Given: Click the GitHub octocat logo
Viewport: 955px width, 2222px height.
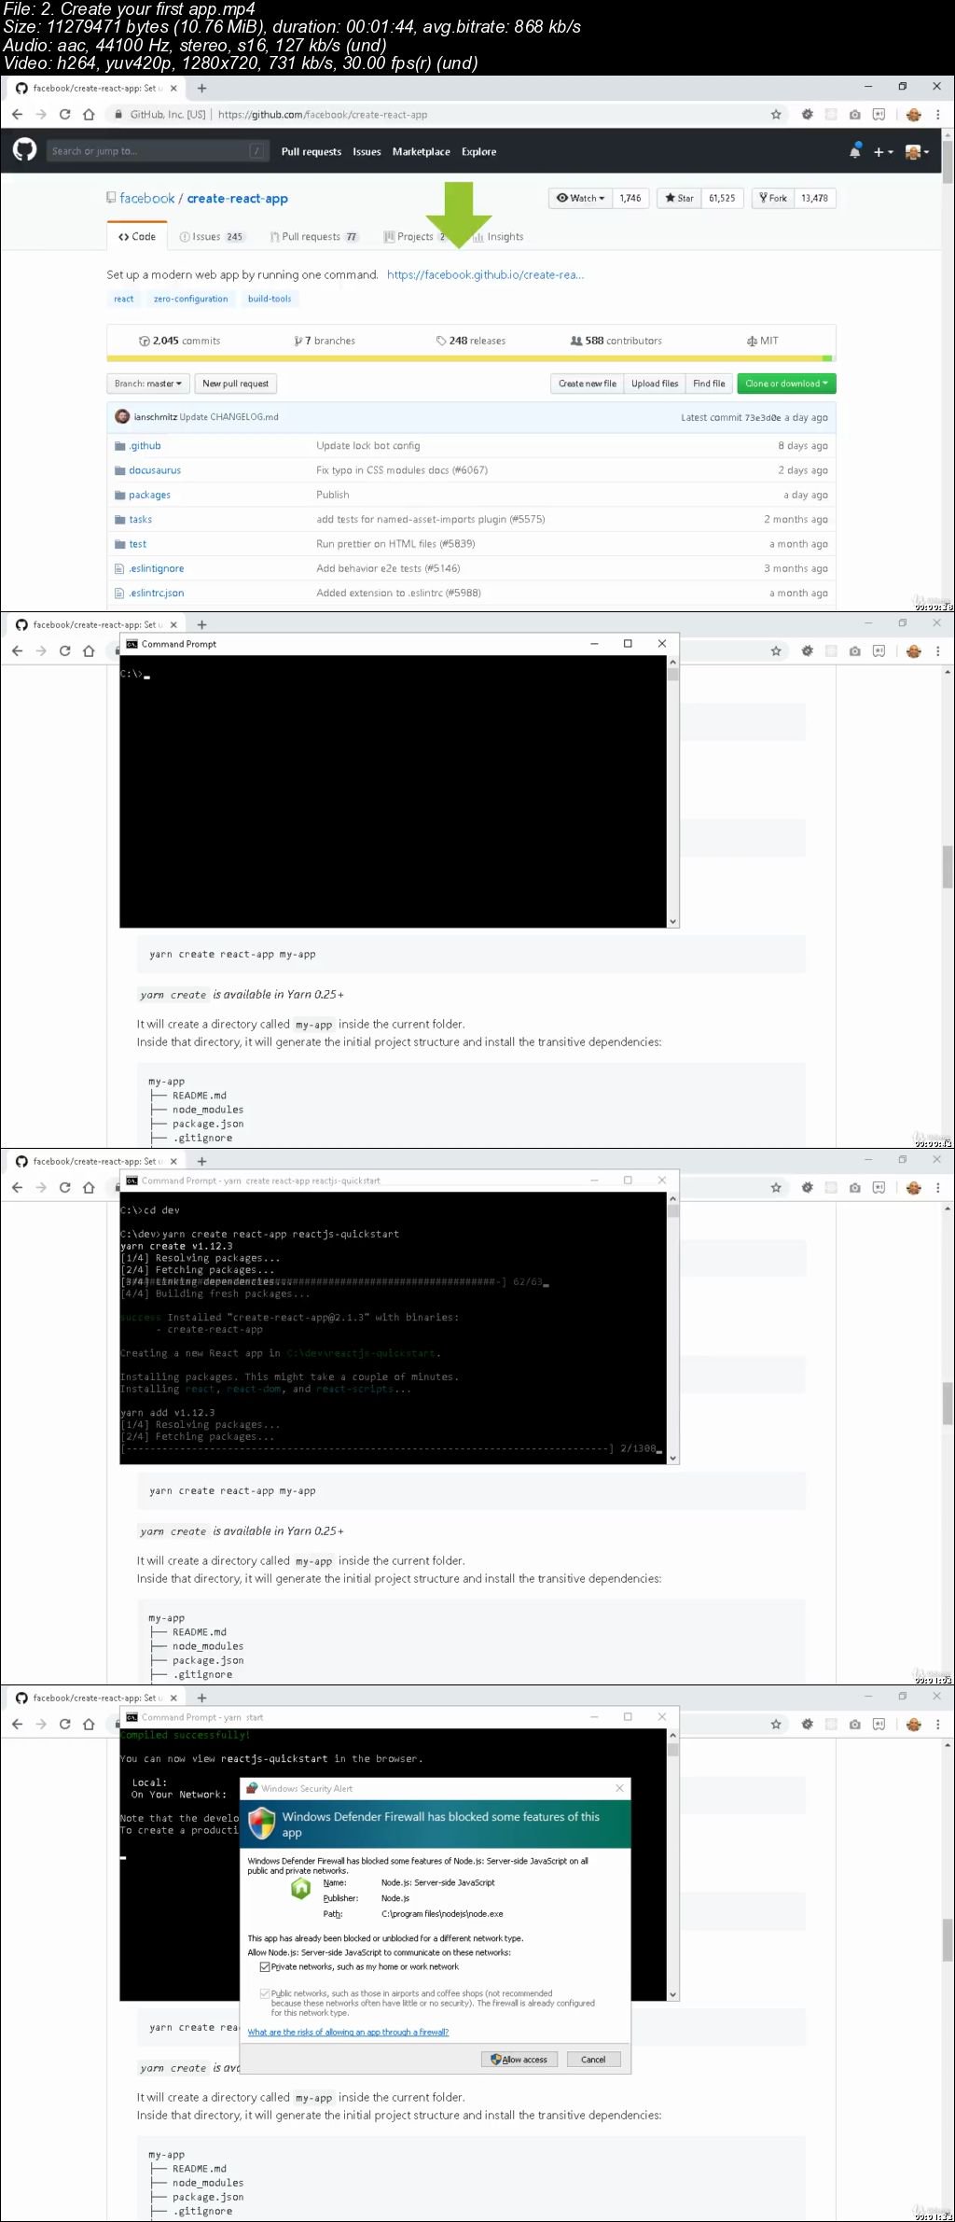Looking at the screenshot, I should pyautogui.click(x=24, y=149).
